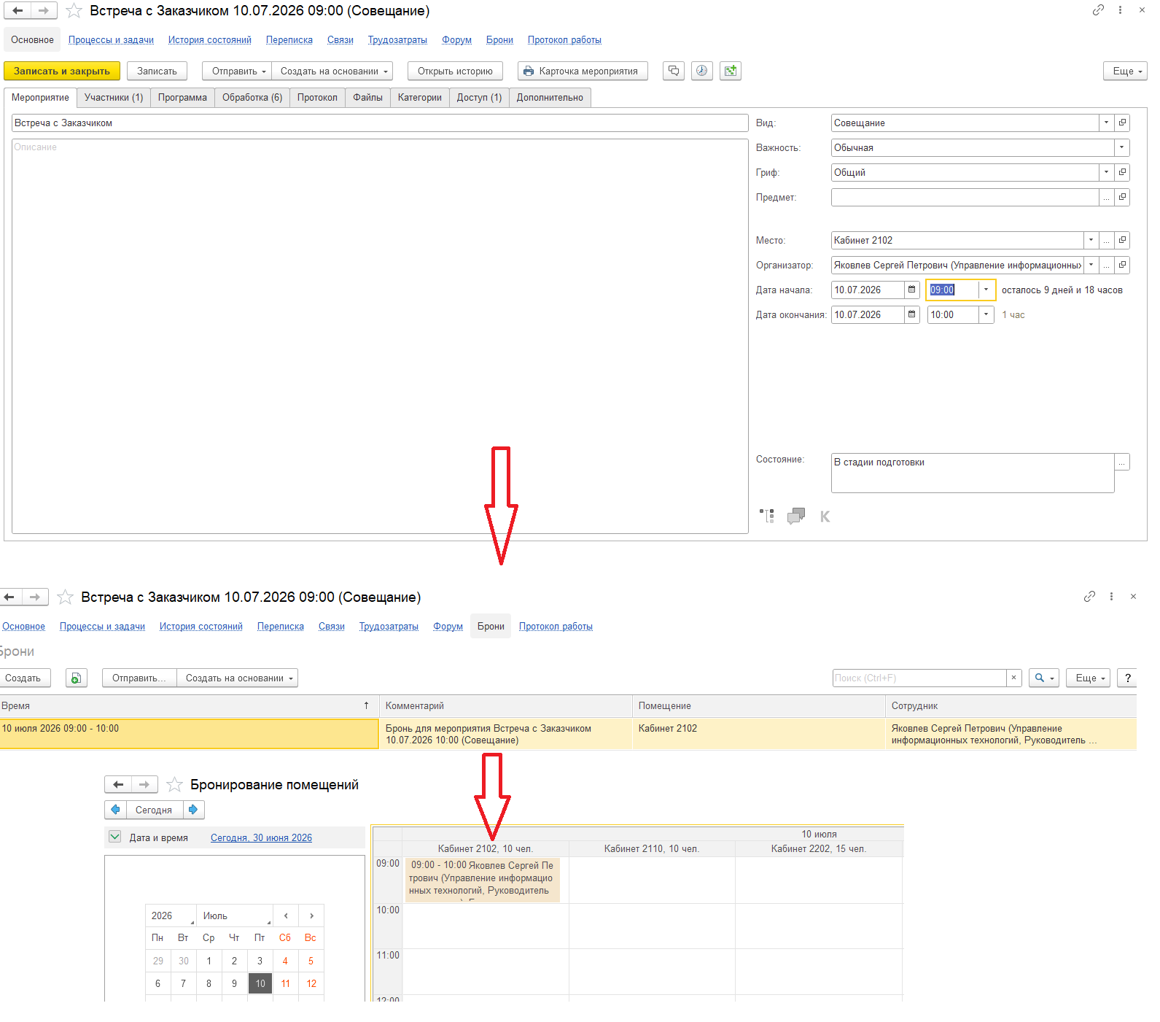Expand Организатор dropdown list

pyautogui.click(x=1091, y=265)
